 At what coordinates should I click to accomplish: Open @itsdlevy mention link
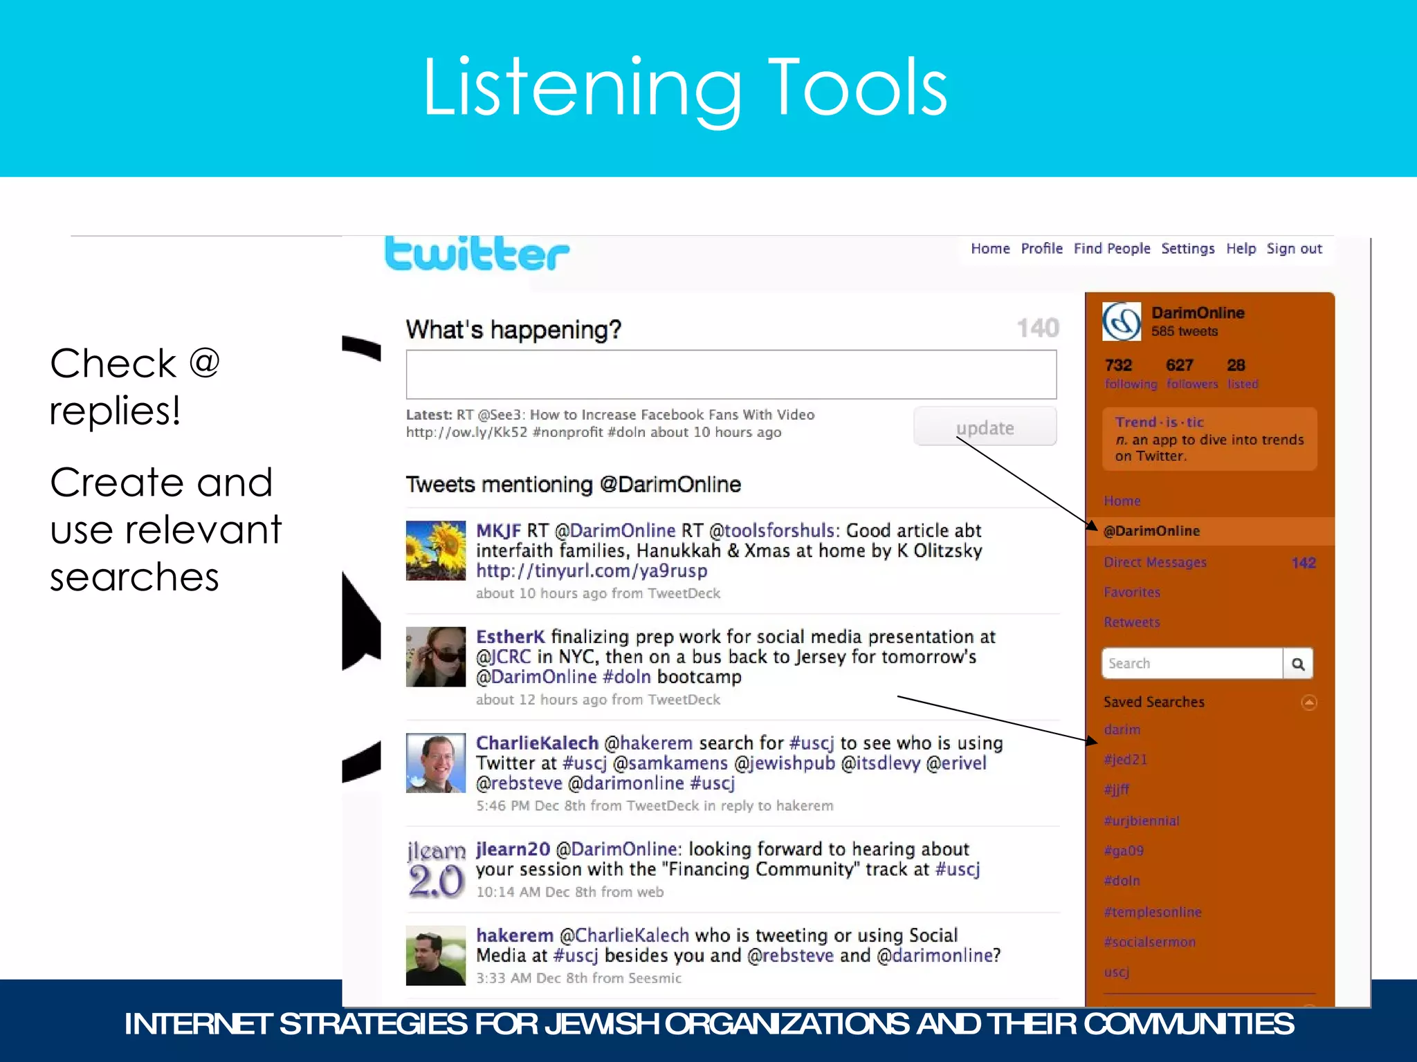coord(880,763)
